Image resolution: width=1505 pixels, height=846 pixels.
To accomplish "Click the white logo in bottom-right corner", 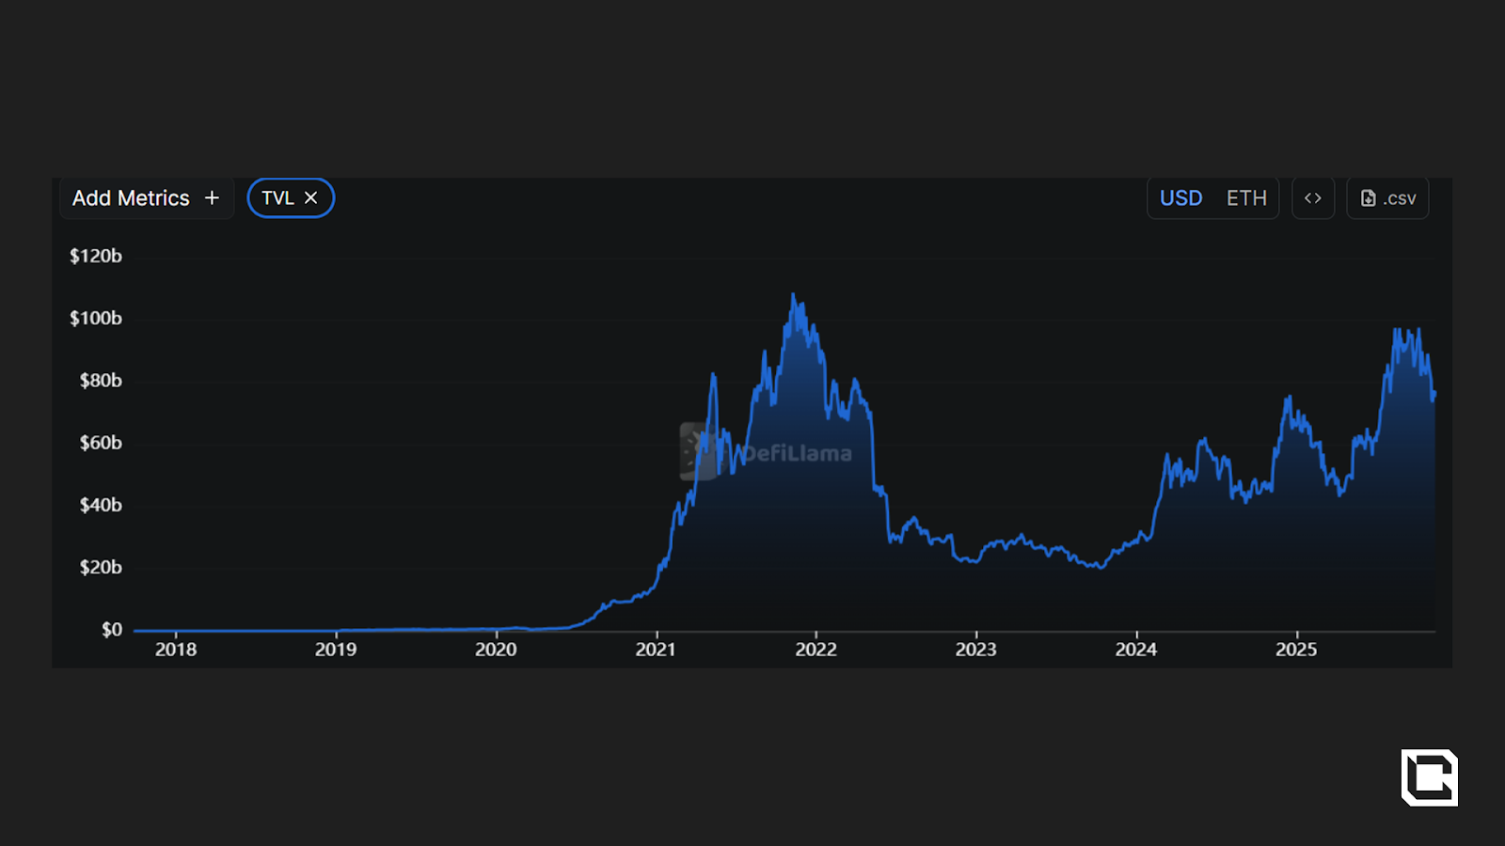I will [x=1429, y=777].
